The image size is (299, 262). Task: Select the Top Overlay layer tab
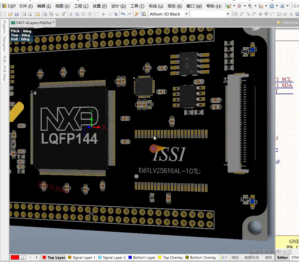point(170,257)
